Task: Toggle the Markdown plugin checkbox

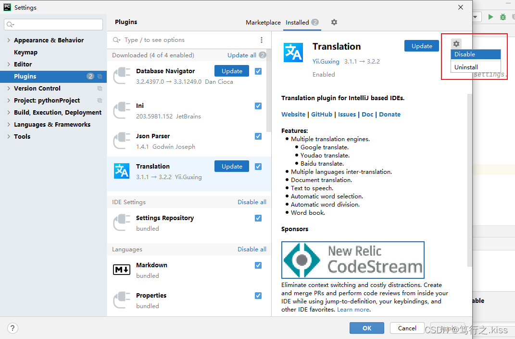Action: coord(258,265)
